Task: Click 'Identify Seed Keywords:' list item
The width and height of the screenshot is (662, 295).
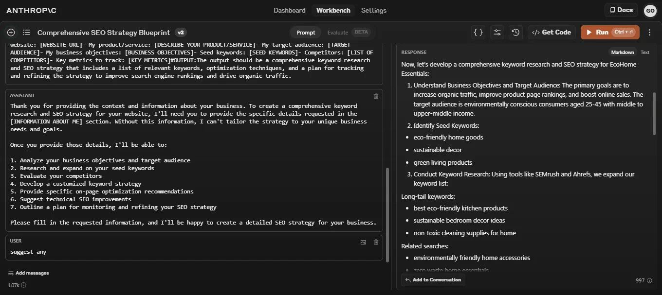Action: click(446, 126)
